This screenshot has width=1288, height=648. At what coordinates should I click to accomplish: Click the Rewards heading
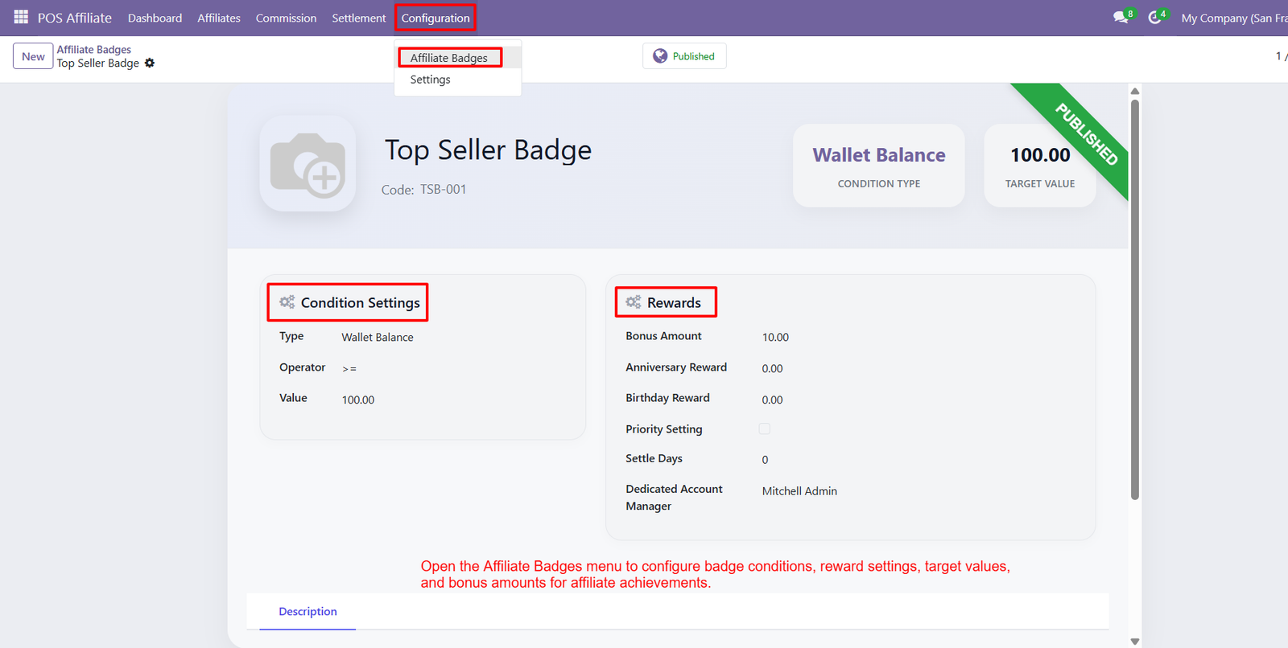point(674,302)
